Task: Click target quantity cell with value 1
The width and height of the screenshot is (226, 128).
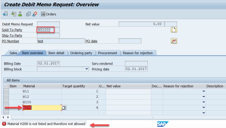Action: tap(80, 91)
